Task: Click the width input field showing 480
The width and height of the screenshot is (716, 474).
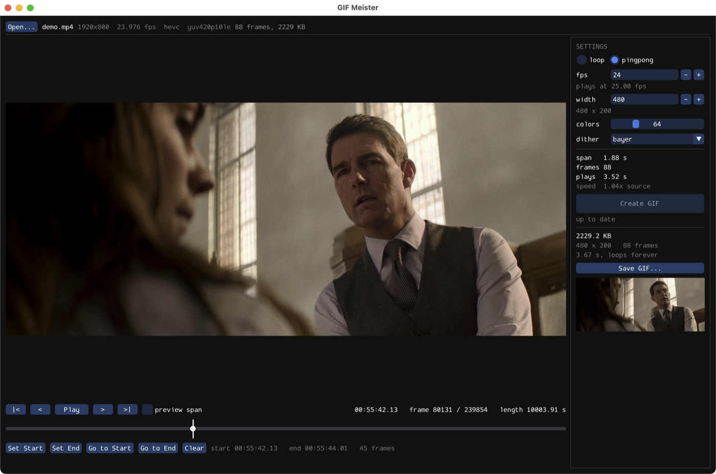Action: (644, 99)
